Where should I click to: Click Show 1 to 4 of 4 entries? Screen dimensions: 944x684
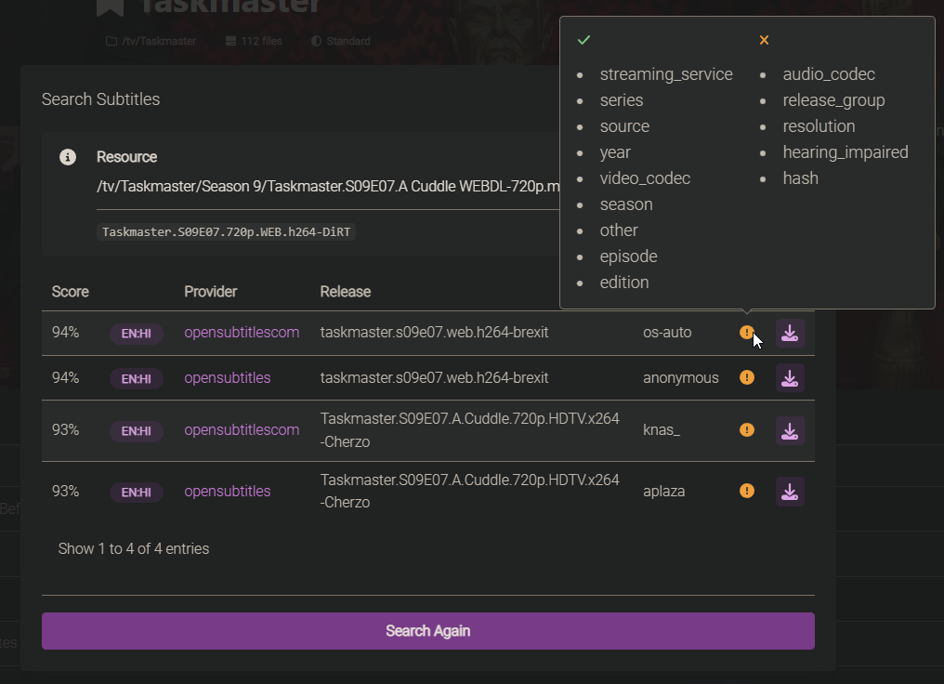pos(134,549)
